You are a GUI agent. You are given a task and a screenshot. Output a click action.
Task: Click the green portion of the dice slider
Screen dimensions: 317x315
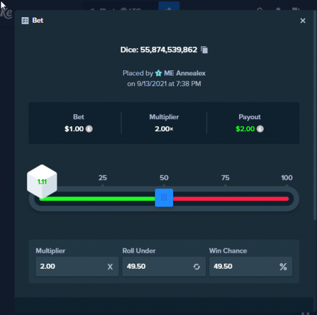click(x=97, y=198)
